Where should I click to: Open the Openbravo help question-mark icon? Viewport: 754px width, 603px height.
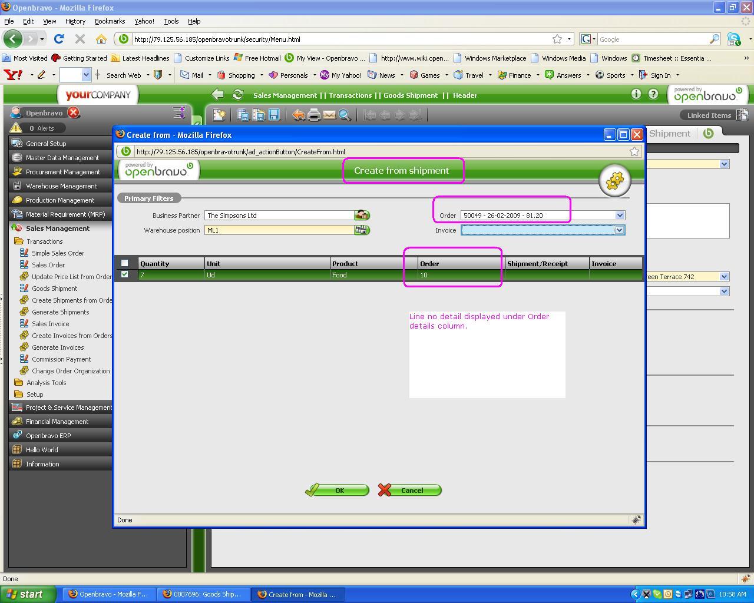point(653,94)
